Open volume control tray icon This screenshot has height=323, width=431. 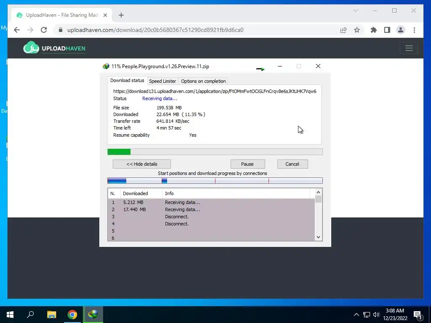coord(376,315)
